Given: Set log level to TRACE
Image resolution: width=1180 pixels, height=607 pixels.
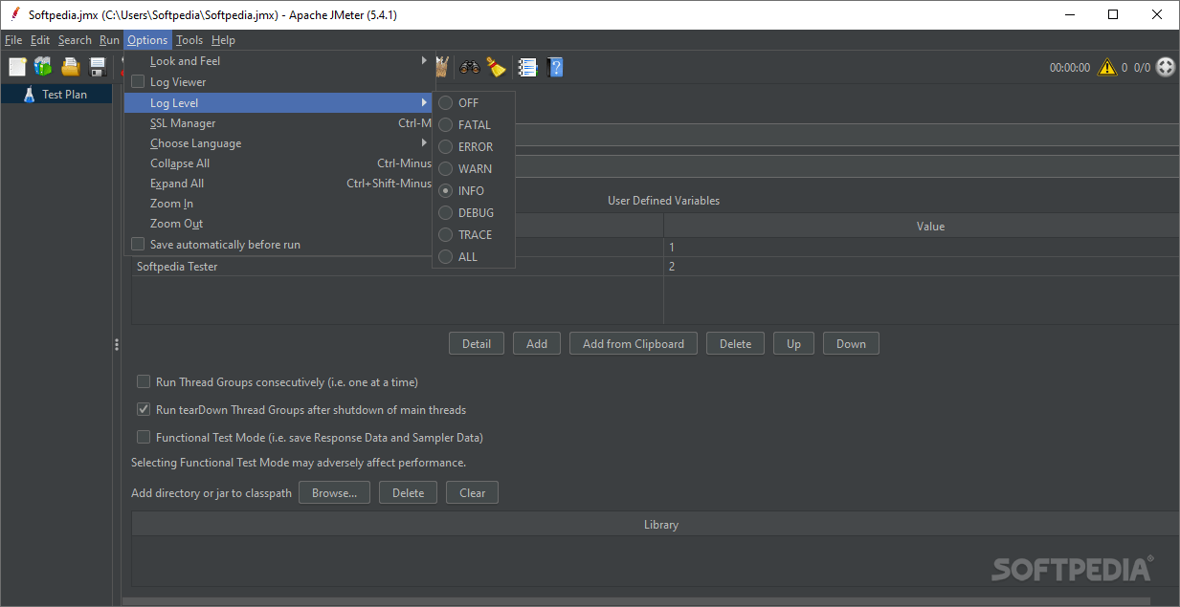Looking at the screenshot, I should coord(474,234).
